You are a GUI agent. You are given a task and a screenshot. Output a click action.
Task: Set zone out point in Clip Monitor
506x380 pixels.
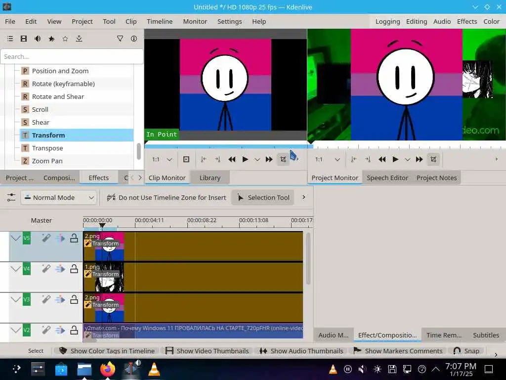217,159
